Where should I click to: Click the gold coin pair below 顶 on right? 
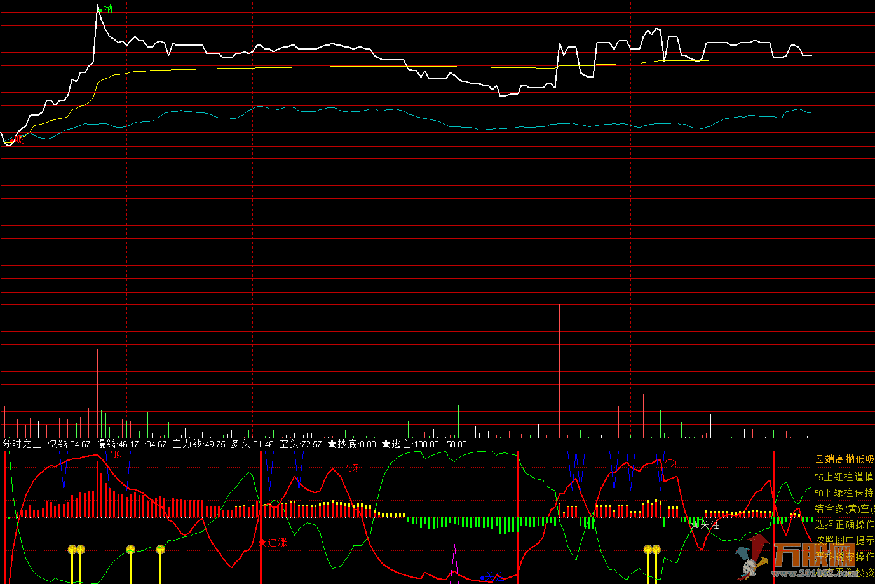(x=652, y=549)
